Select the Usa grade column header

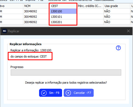[117, 6]
